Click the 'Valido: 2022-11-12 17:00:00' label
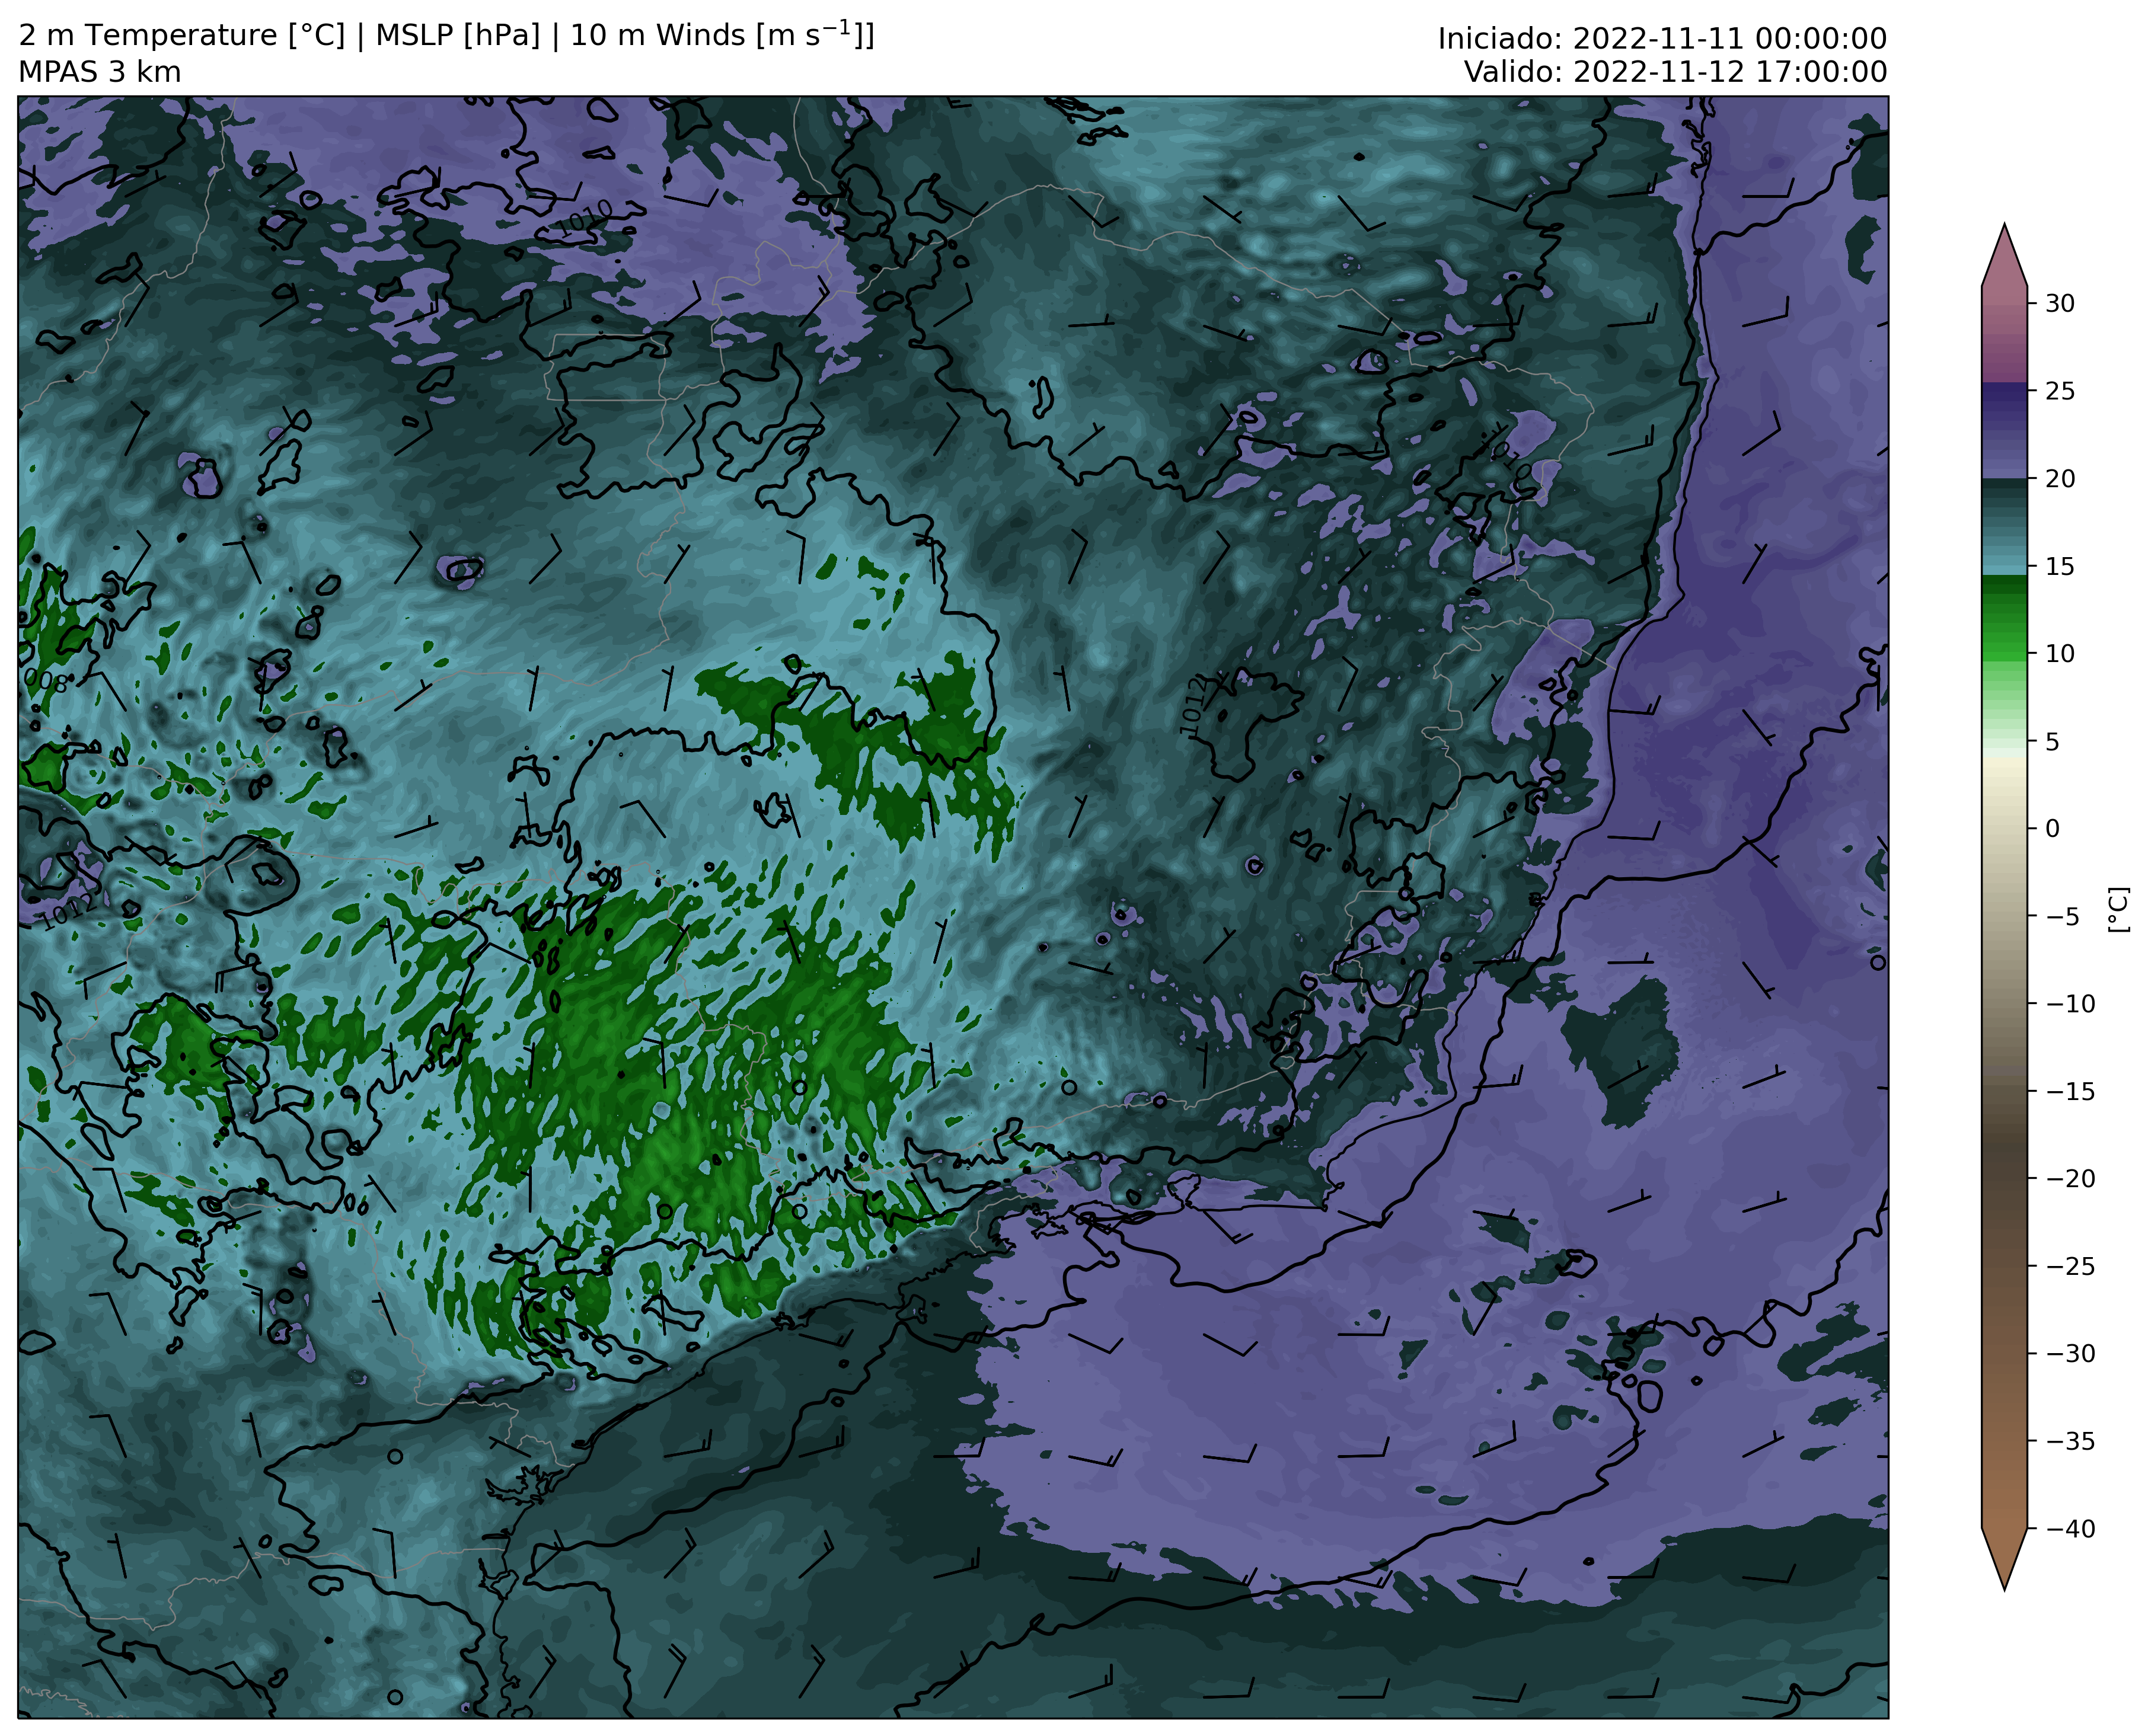 pyautogui.click(x=1675, y=72)
